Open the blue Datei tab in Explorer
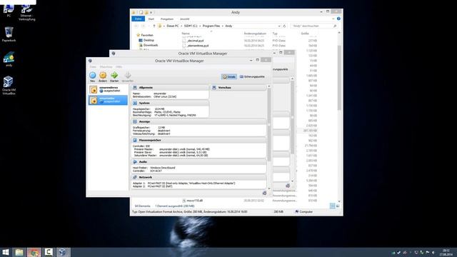 (138, 19)
